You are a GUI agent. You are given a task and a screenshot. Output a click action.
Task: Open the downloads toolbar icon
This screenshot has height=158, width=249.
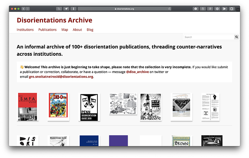click(x=196, y=9)
